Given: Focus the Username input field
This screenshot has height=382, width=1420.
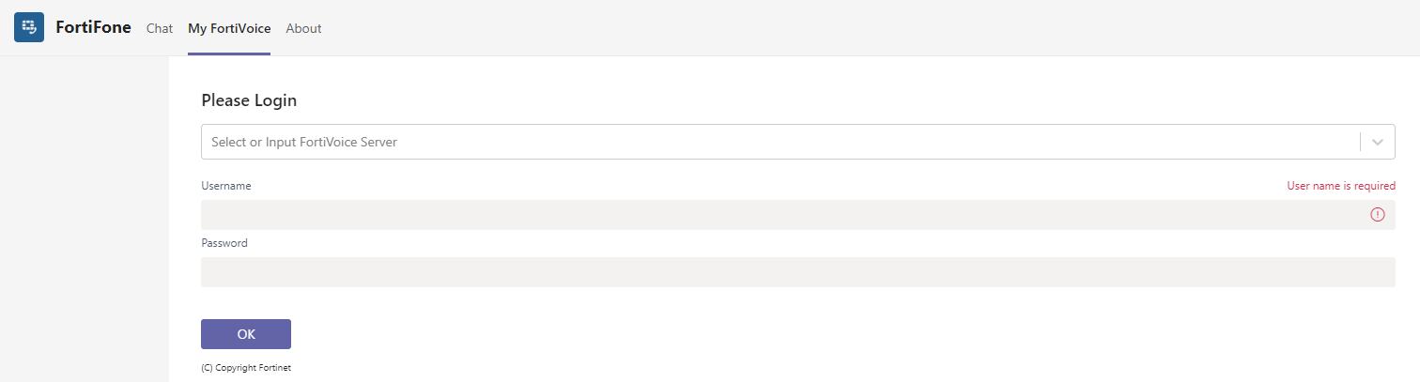Looking at the screenshot, I should pos(779,215).
